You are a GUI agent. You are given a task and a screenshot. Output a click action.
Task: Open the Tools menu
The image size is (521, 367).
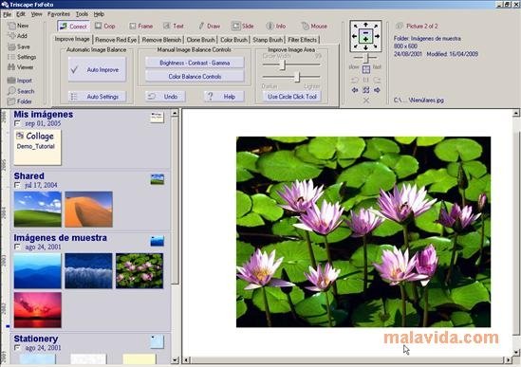tap(82, 14)
